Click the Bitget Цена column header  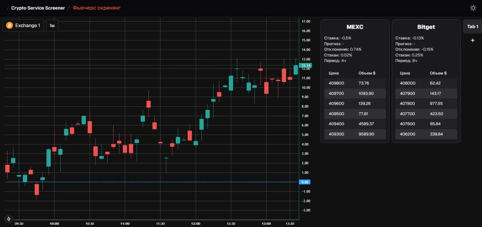[405, 73]
